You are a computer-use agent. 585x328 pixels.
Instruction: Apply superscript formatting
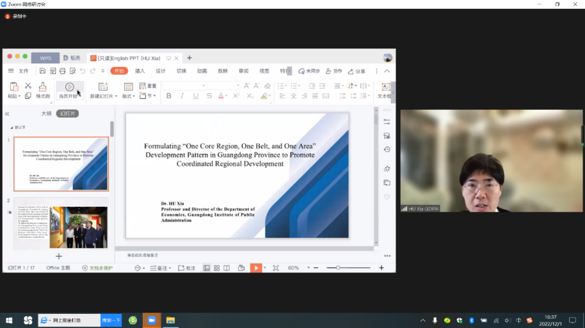[236, 96]
